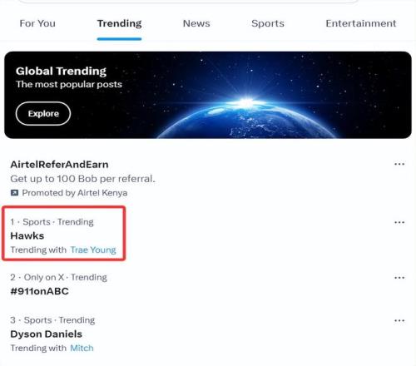Open more options for Hawks trend

tap(399, 222)
